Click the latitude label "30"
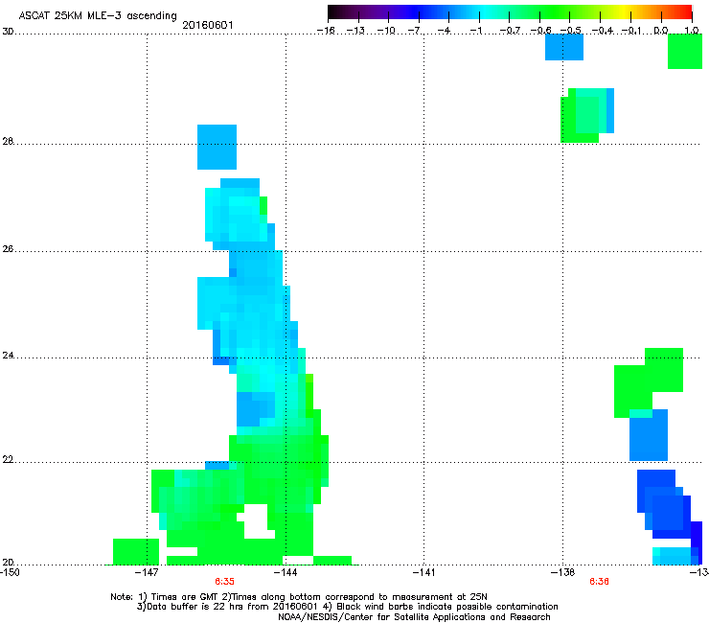Screen dimensions: 709x623 [x=8, y=32]
